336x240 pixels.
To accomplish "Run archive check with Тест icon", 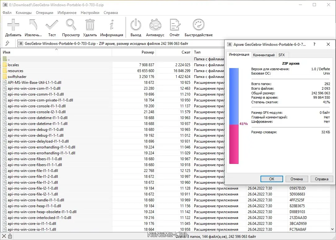I will point(52,25).
